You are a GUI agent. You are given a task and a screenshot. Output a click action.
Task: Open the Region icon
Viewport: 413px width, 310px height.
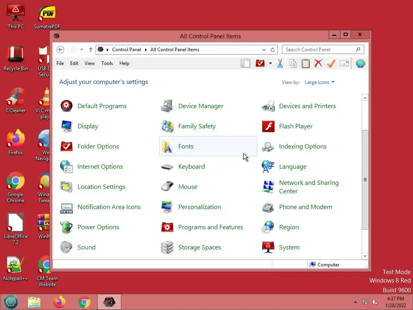[268, 227]
